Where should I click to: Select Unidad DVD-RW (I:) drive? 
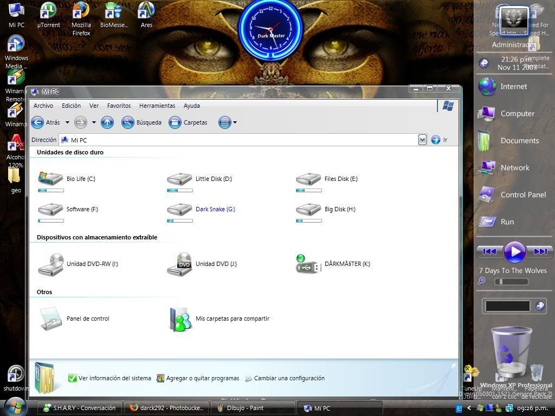coord(78,264)
